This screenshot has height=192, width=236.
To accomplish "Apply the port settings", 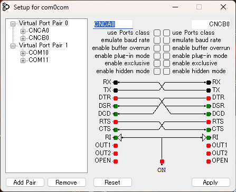I will [211, 183].
